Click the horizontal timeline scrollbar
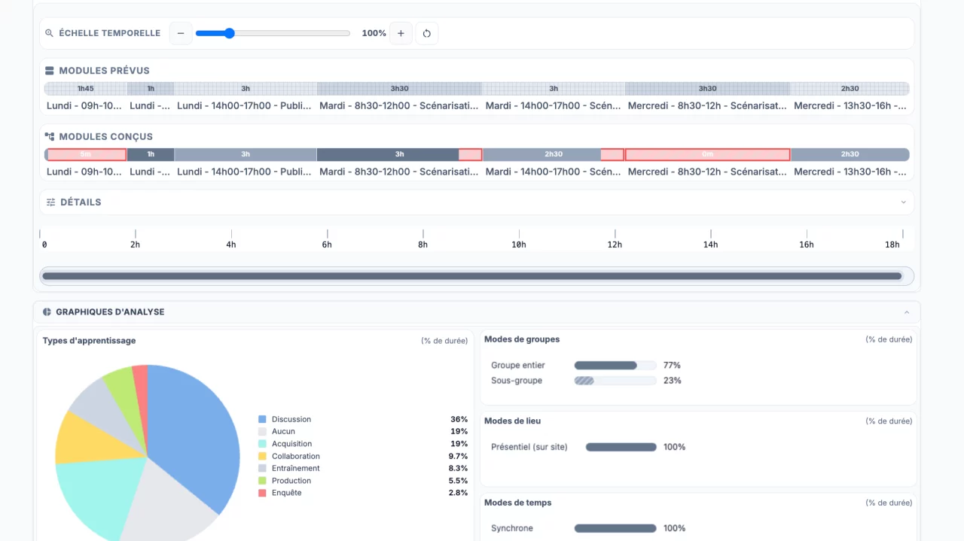Viewport: 964px width, 541px height. [472, 276]
